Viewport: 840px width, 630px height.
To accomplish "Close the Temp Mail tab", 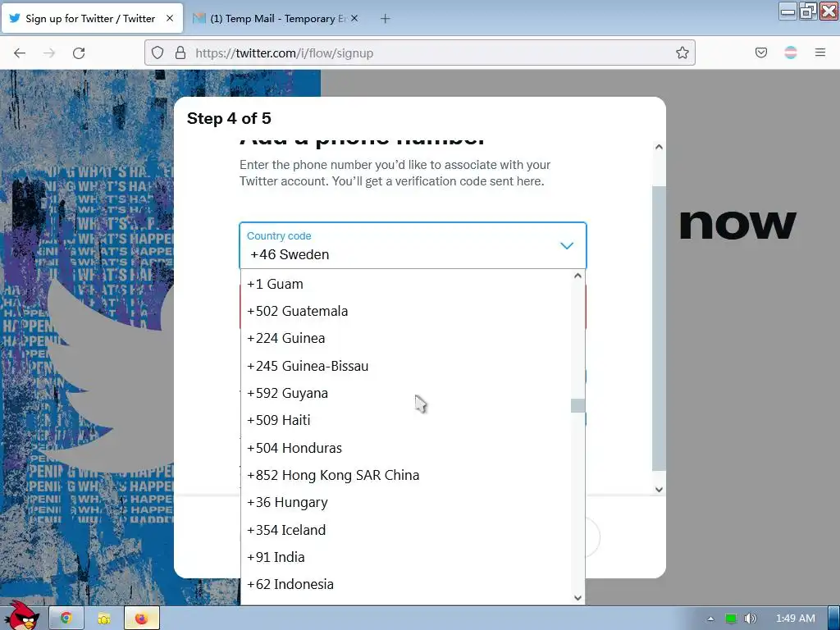I will point(354,18).
